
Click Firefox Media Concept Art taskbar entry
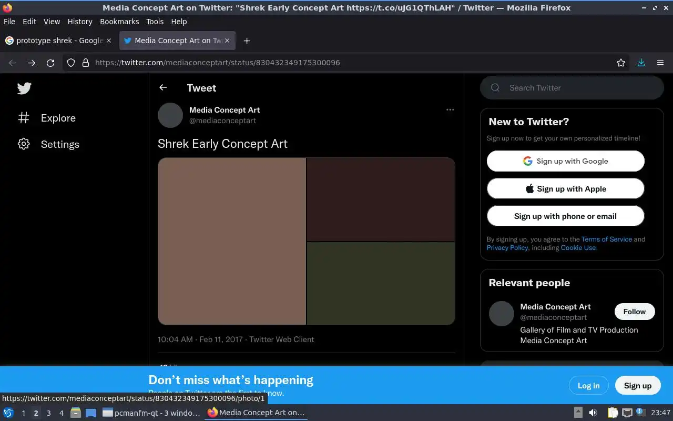click(x=257, y=413)
